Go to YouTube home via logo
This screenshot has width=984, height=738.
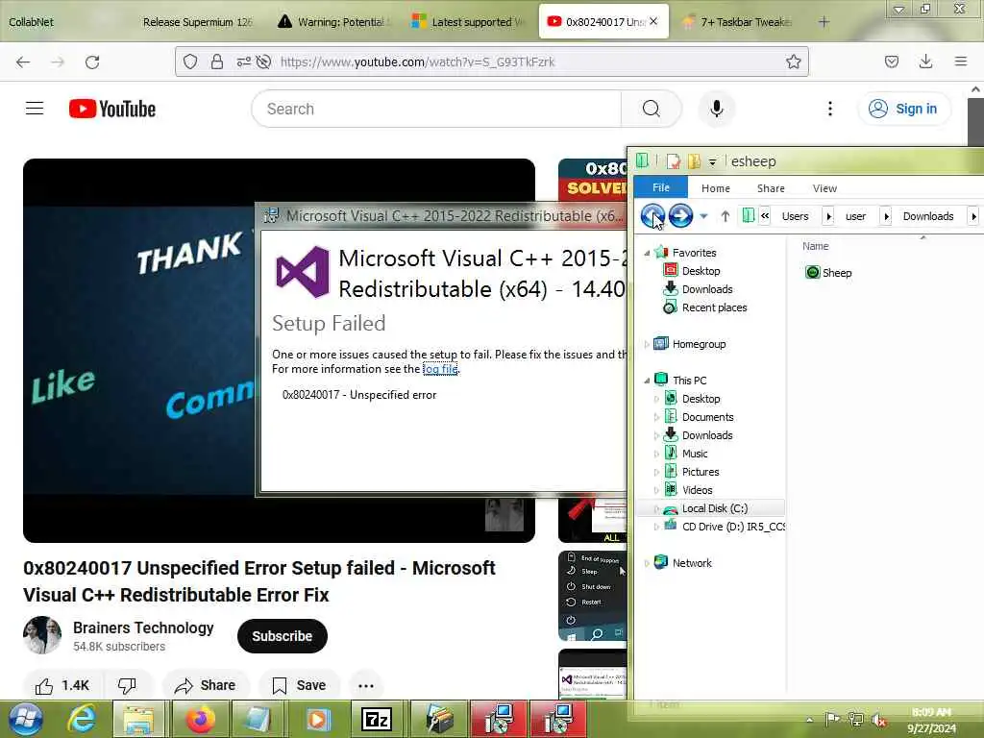(112, 109)
